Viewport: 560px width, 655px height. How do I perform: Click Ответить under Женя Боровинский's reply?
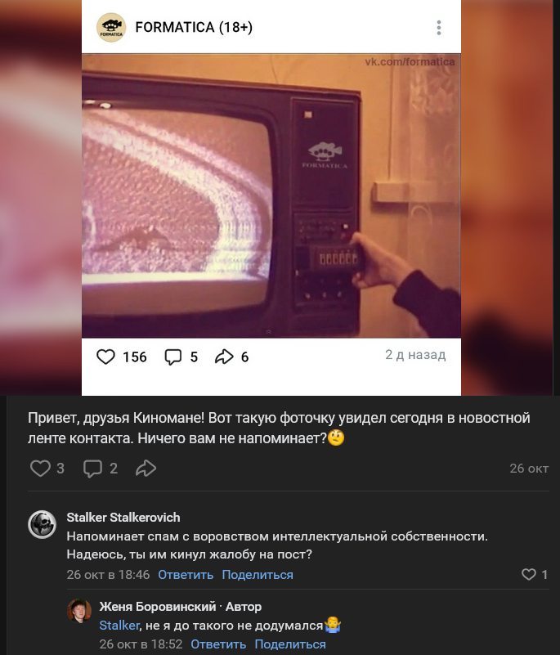point(218,644)
